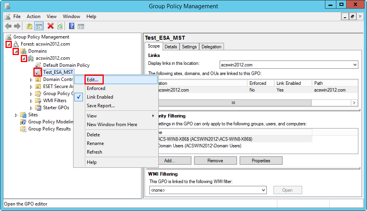The height and width of the screenshot is (211, 367).
Task: Click the red Delete icon in toolbar
Action: [x=50, y=26]
